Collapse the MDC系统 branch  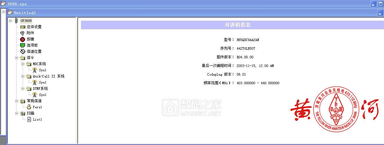tap(23, 64)
